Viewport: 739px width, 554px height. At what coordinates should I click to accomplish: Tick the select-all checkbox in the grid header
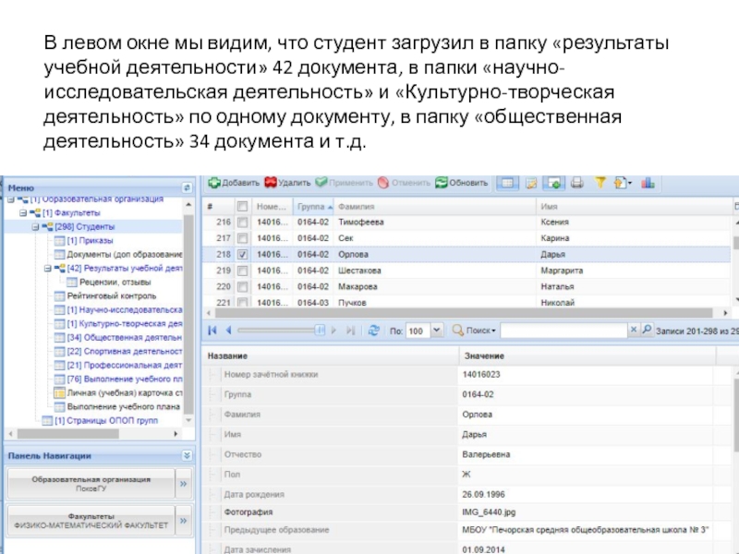pyautogui.click(x=242, y=206)
